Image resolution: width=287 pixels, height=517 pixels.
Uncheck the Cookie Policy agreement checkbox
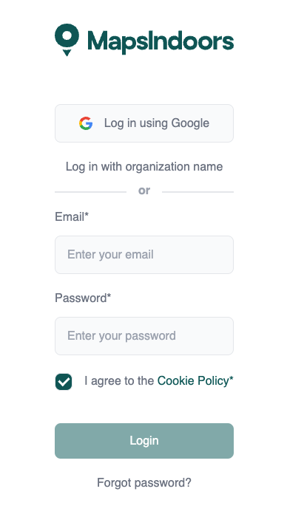tap(64, 382)
